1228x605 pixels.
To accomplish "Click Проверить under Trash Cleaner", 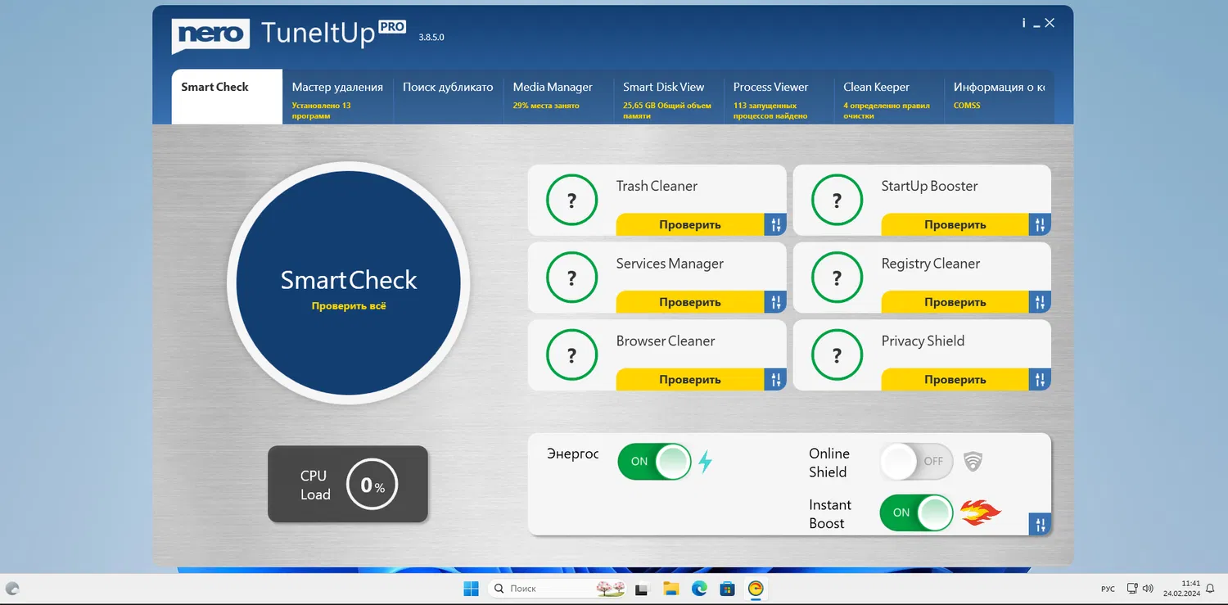I will 690,224.
